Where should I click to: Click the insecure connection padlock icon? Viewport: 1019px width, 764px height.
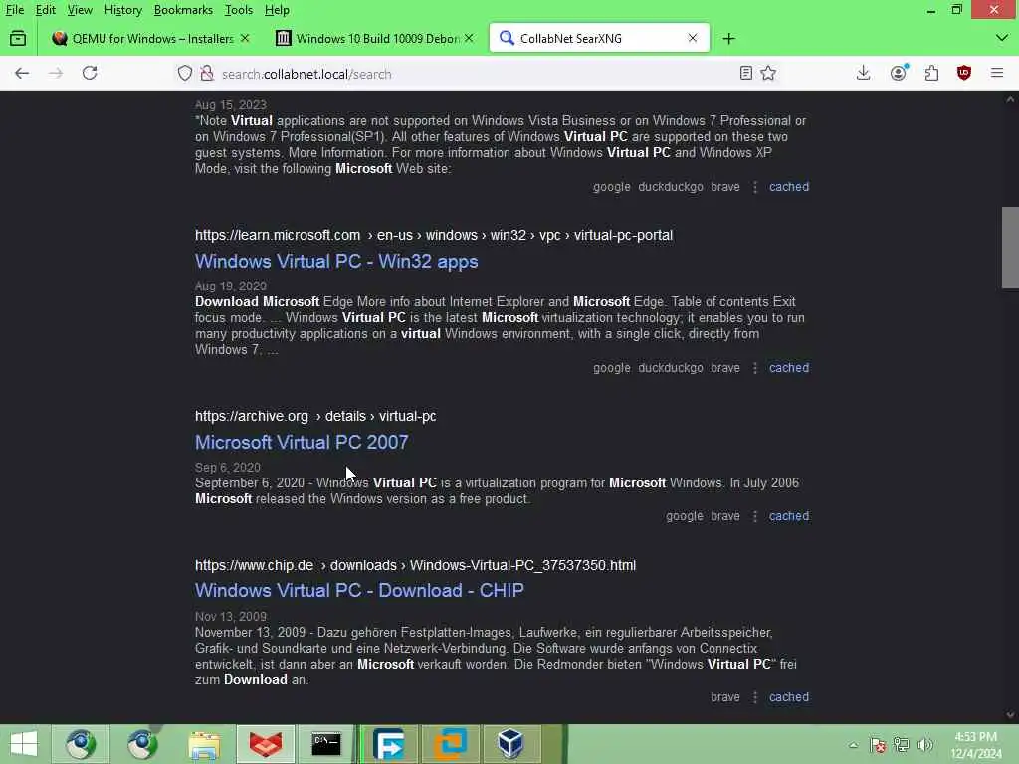[207, 74]
